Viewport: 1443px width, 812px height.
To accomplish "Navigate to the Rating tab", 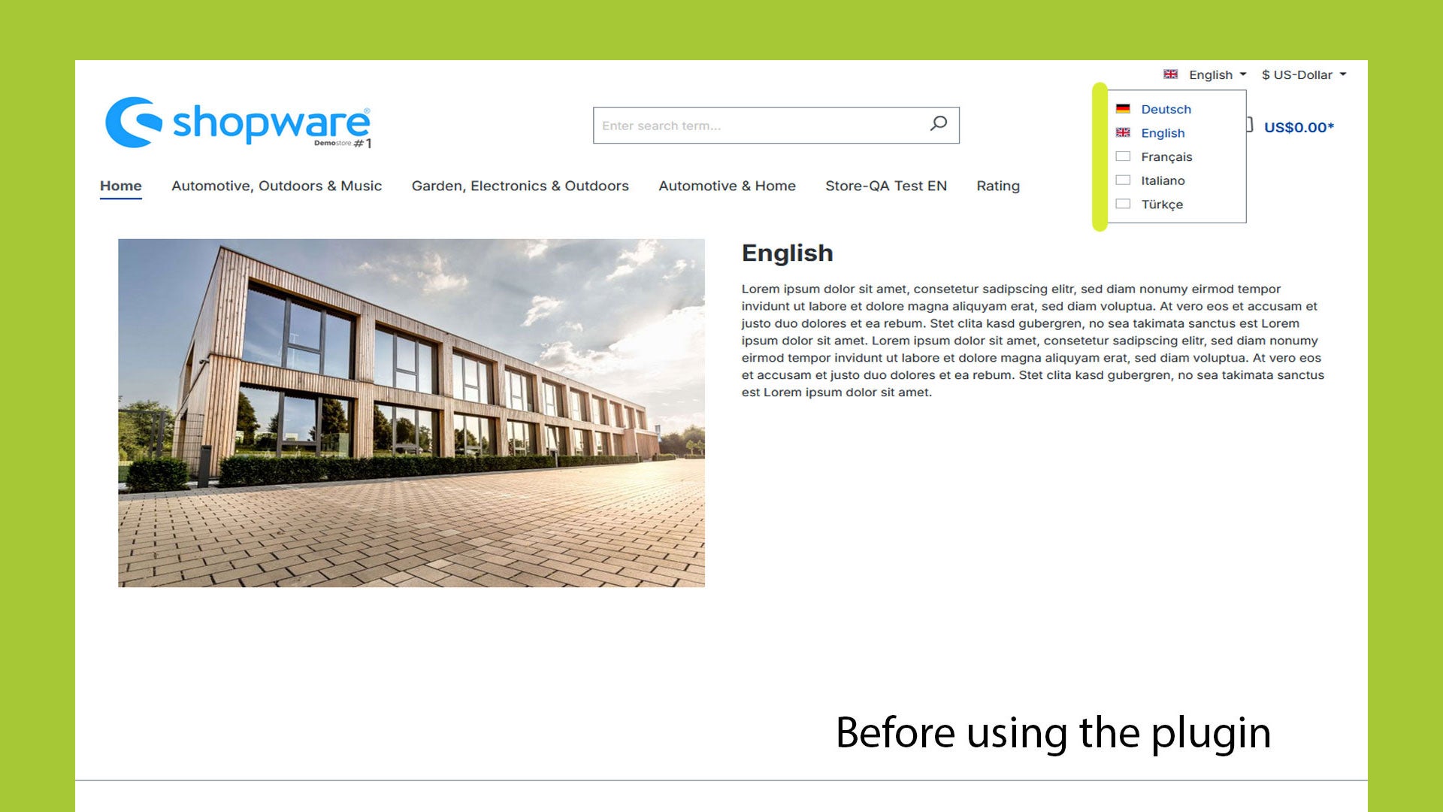I will (997, 186).
